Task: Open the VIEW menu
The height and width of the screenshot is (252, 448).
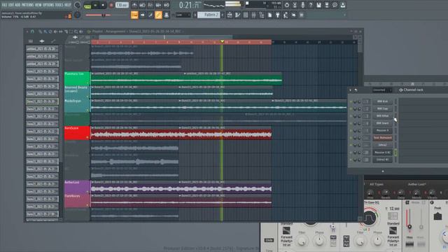Action: pyautogui.click(x=39, y=5)
